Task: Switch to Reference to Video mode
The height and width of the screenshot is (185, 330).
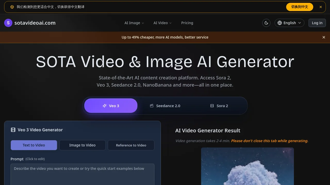Action: 131,145
